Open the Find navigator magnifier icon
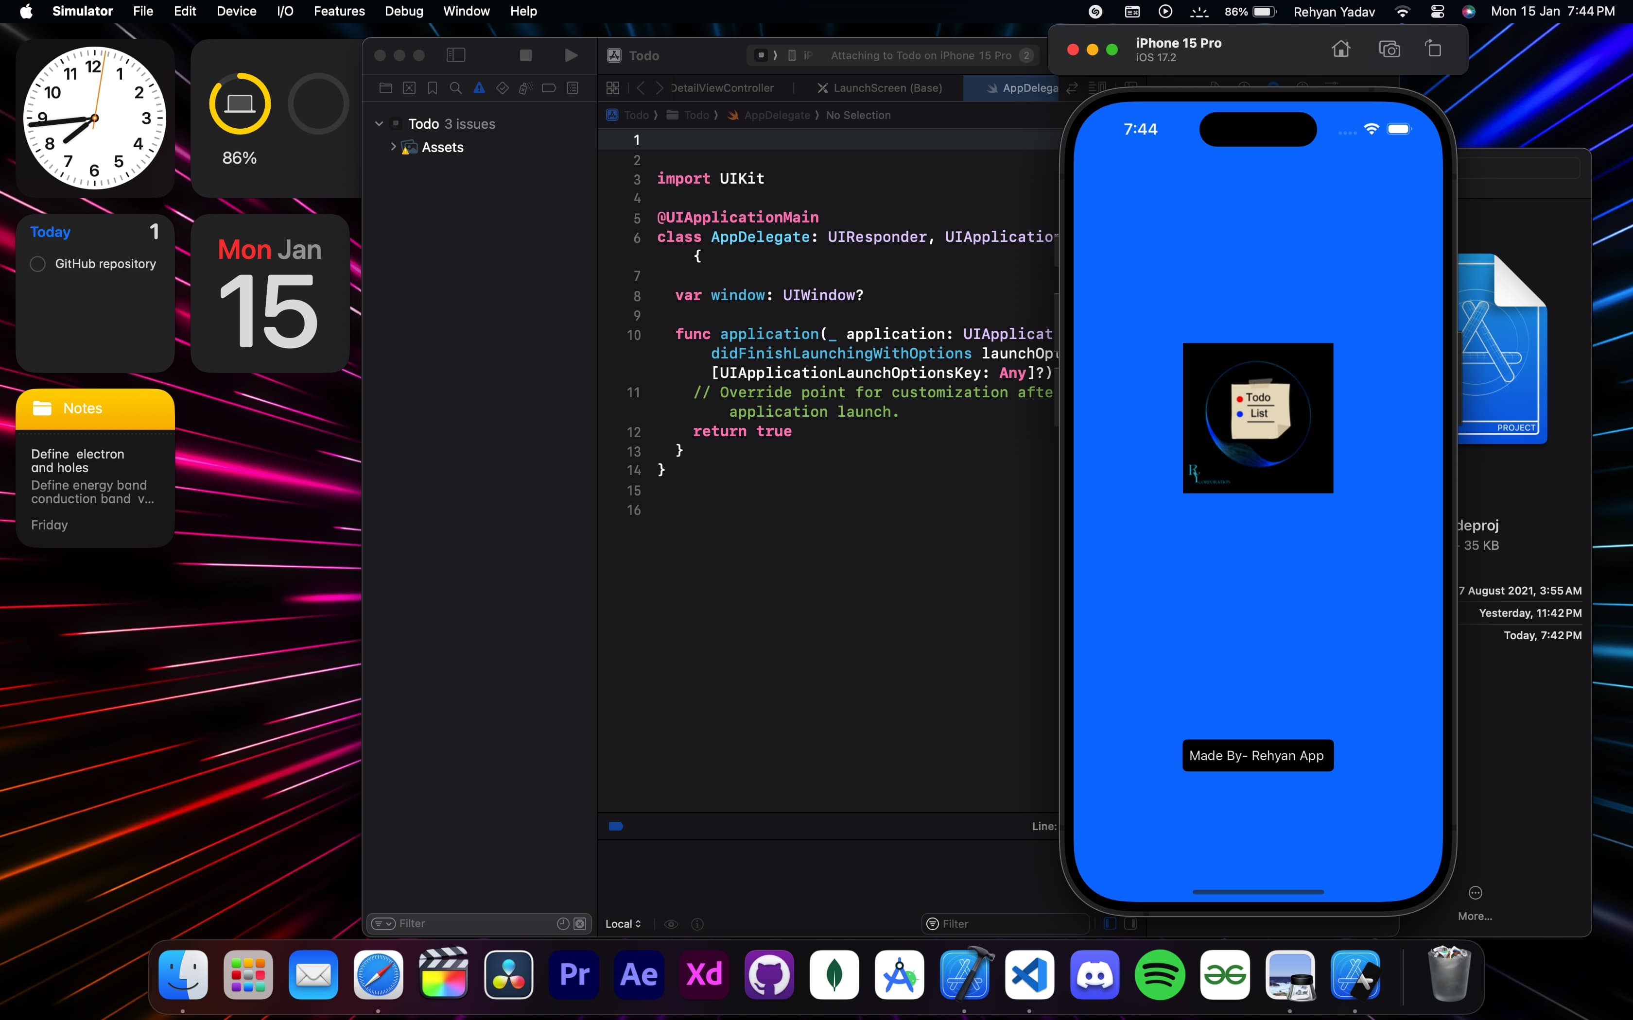Screen dimensions: 1633x1020 pyautogui.click(x=455, y=88)
